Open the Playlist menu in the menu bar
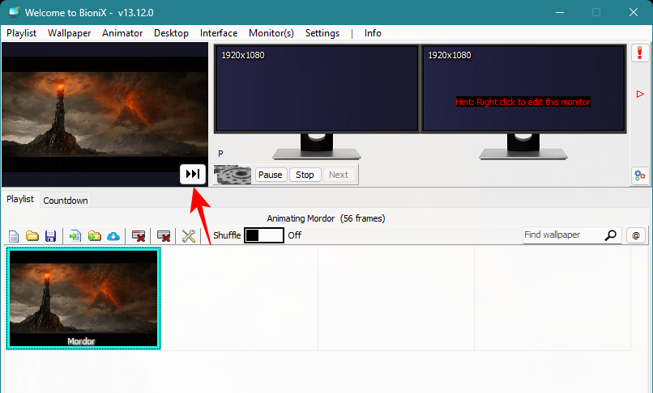The image size is (653, 393). (x=21, y=33)
